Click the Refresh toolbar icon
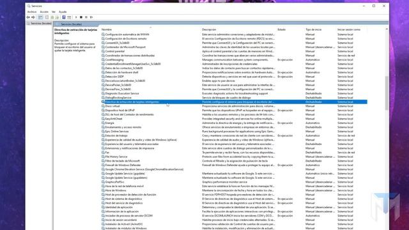Screen dimensions: 409x230 [x=52, y=17]
